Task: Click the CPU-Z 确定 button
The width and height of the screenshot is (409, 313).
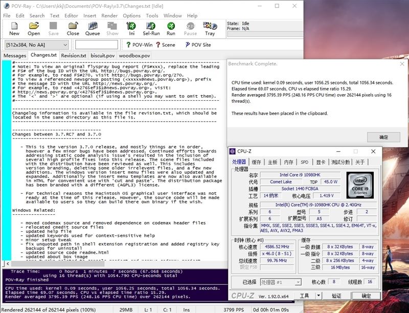Action: tap(366, 296)
